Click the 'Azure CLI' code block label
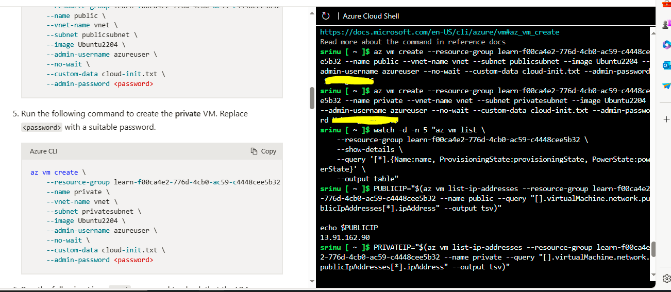The width and height of the screenshot is (671, 292). pyautogui.click(x=43, y=151)
